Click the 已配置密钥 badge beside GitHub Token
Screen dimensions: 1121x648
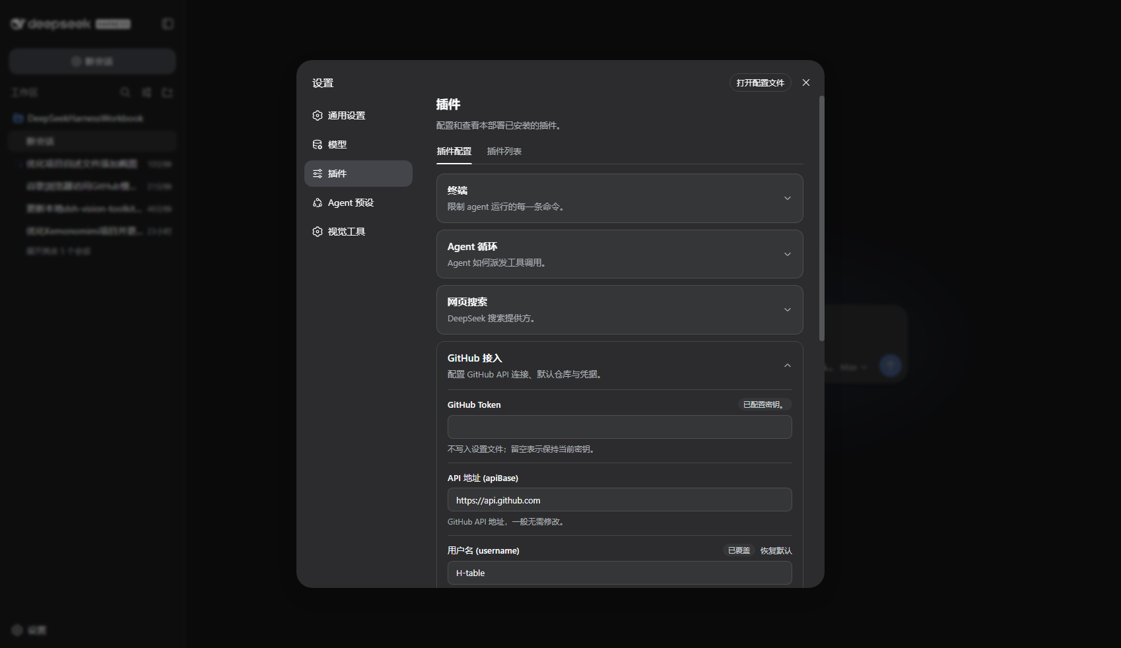pos(764,405)
